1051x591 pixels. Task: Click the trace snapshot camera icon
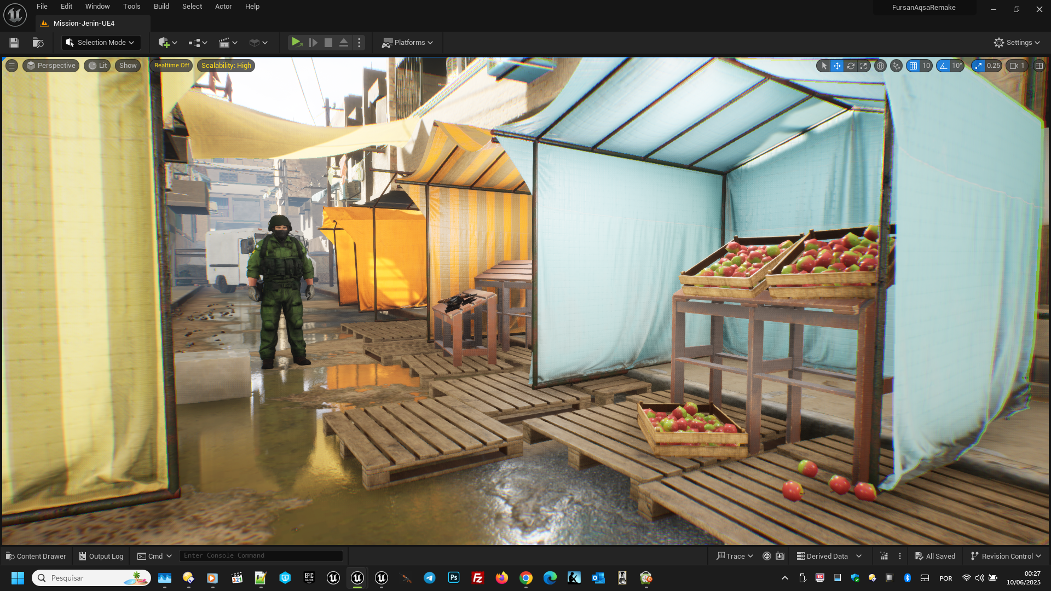(780, 556)
